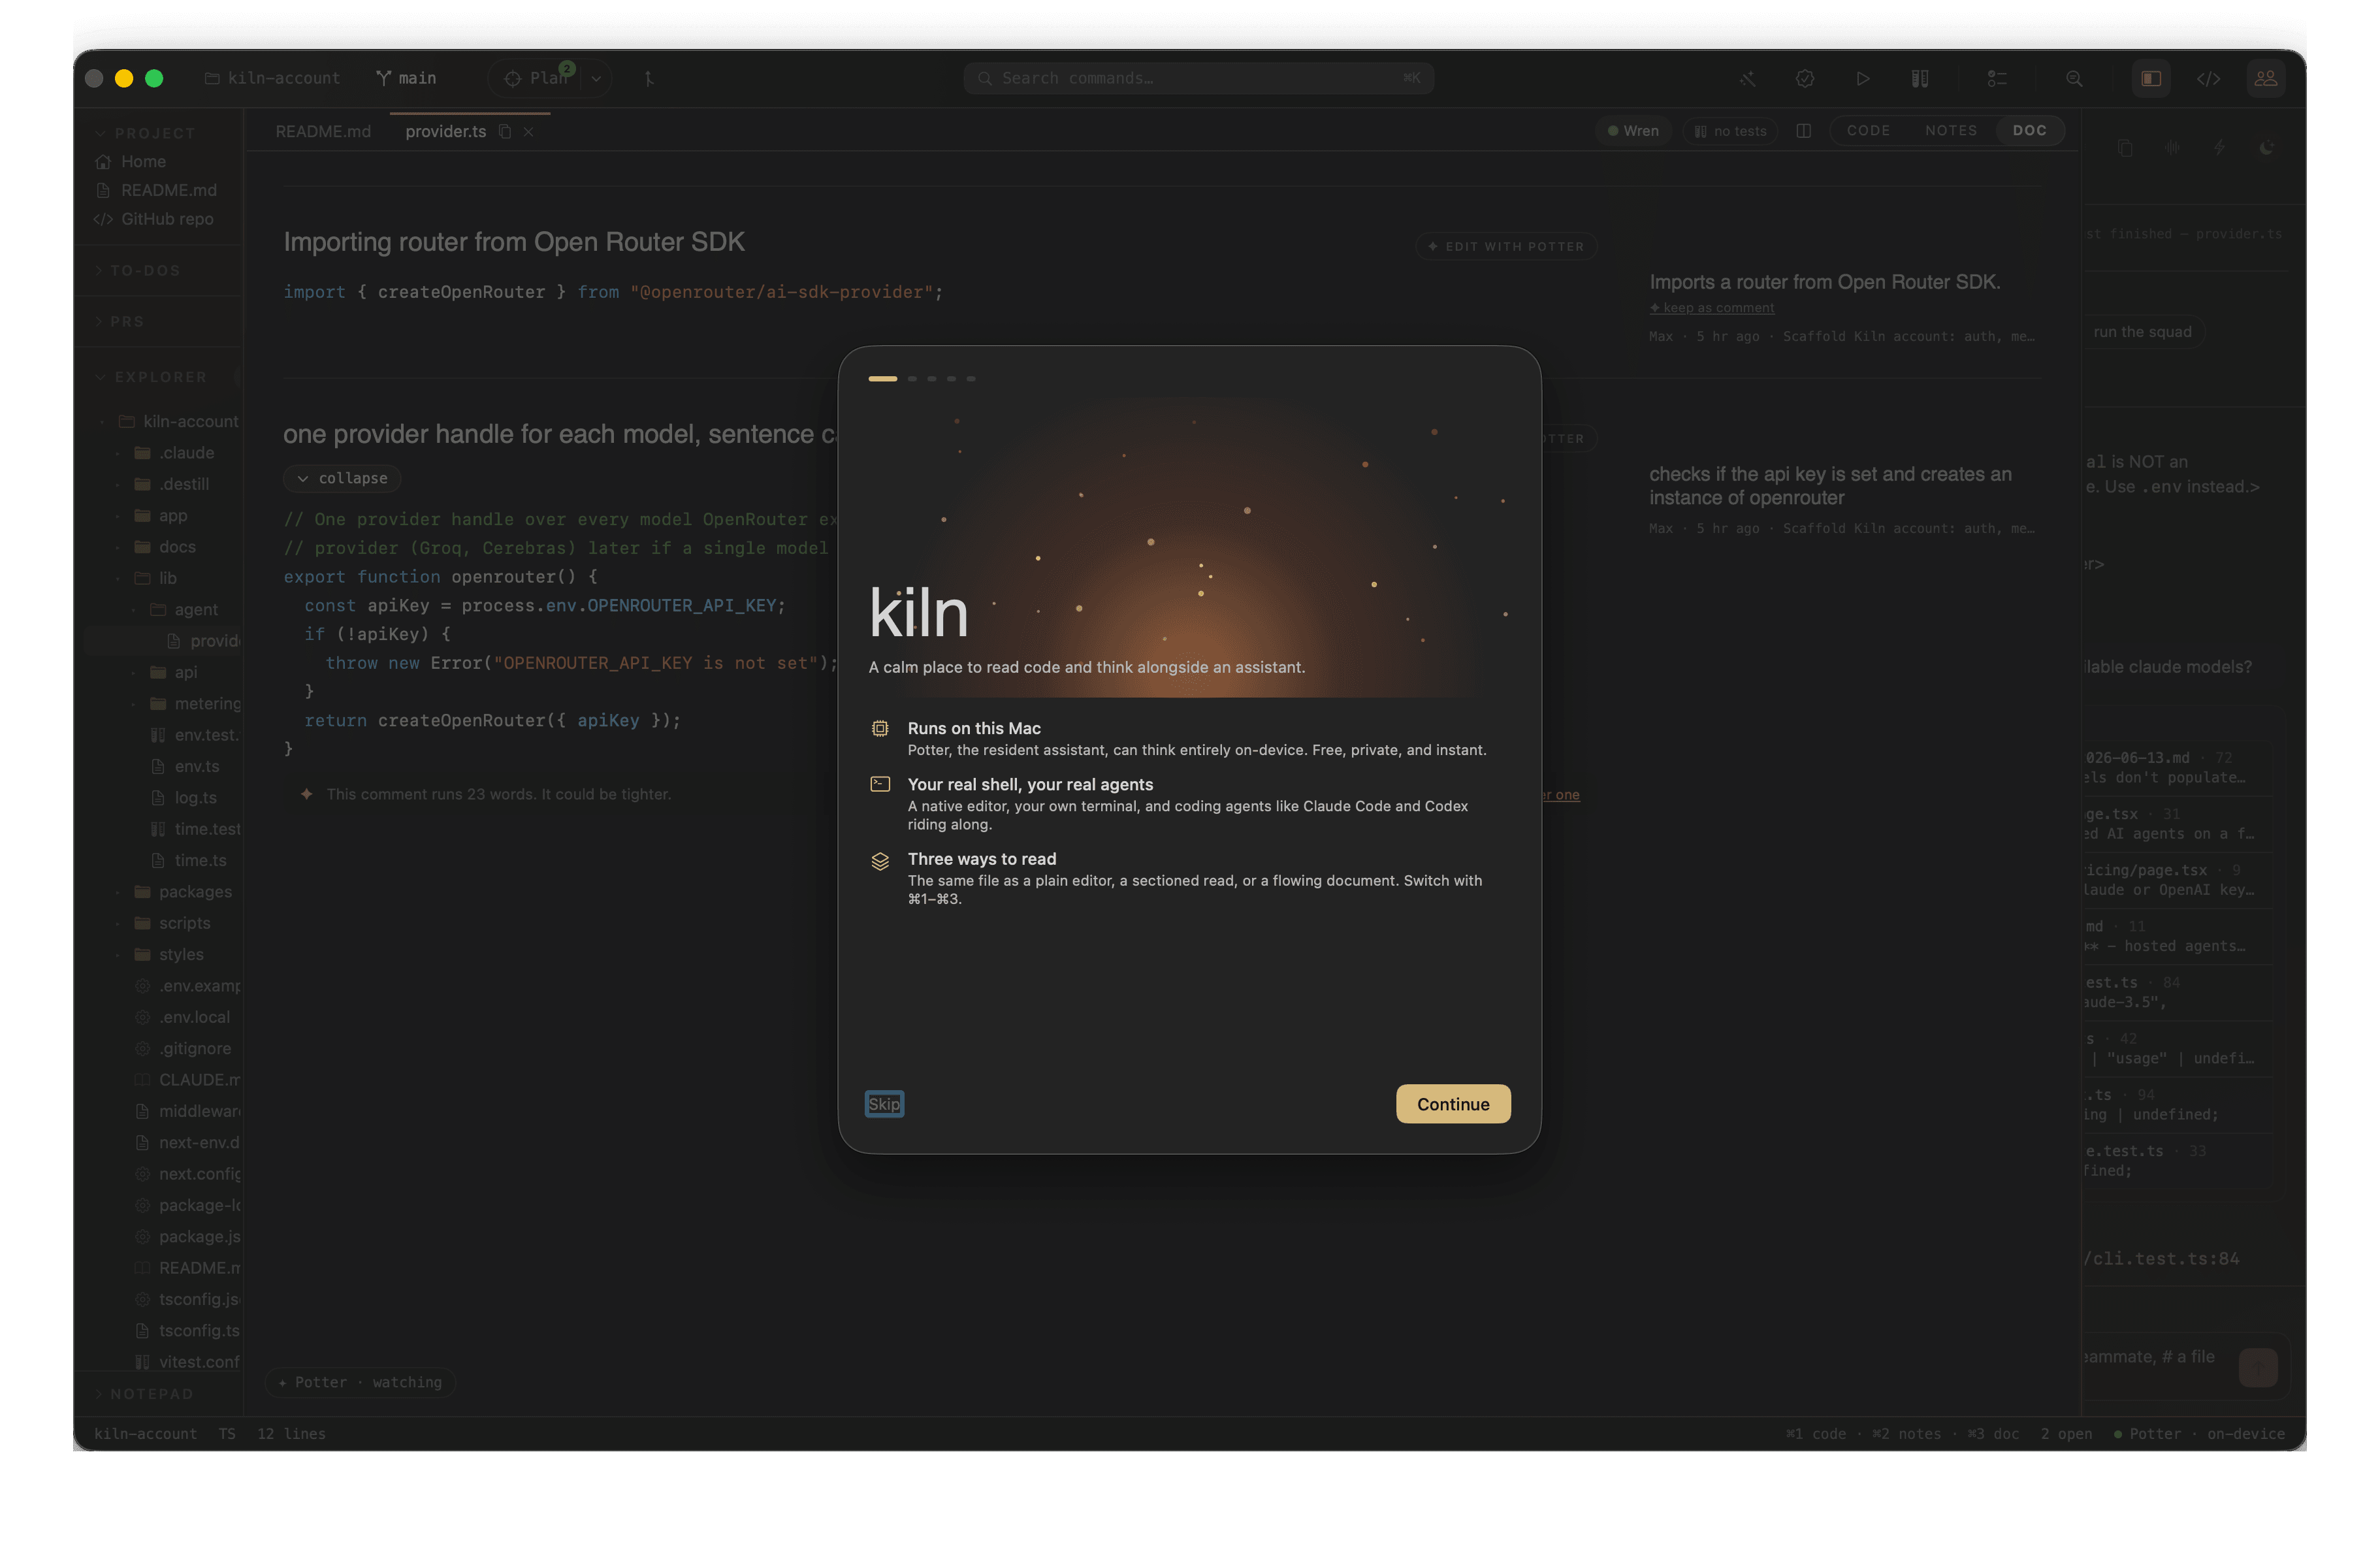
Task: Click the audio waveform icon in right panel
Action: tap(2172, 148)
